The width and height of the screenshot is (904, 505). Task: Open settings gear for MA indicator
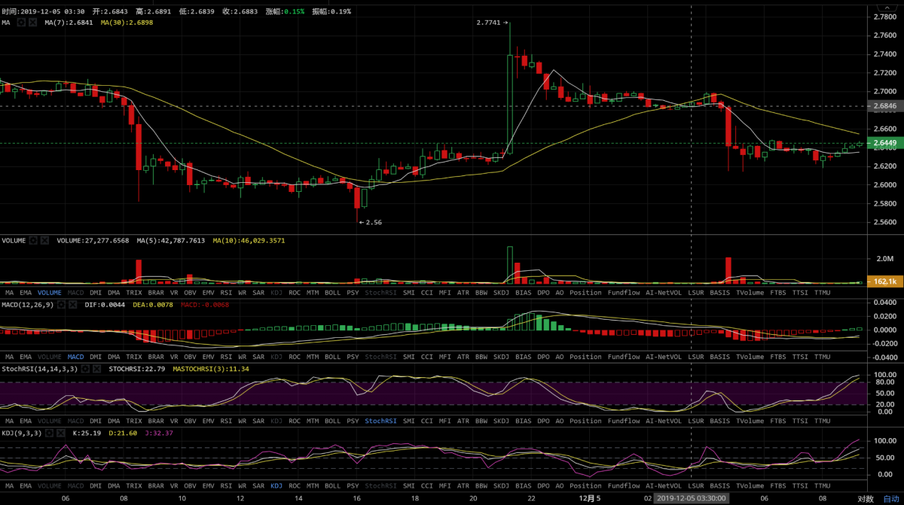tap(21, 23)
